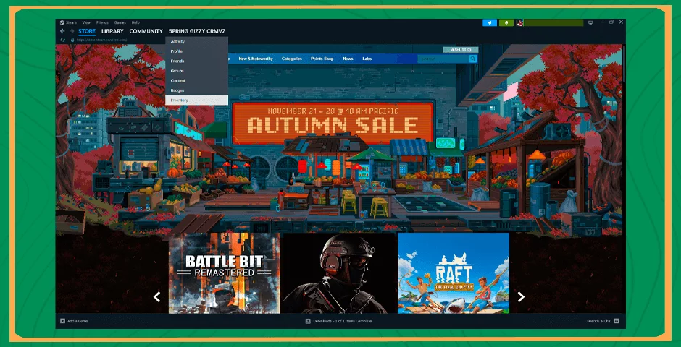Viewport: 681px width, 347px height.
Task: Click the Steam logo icon in menu bar
Action: tap(62, 22)
